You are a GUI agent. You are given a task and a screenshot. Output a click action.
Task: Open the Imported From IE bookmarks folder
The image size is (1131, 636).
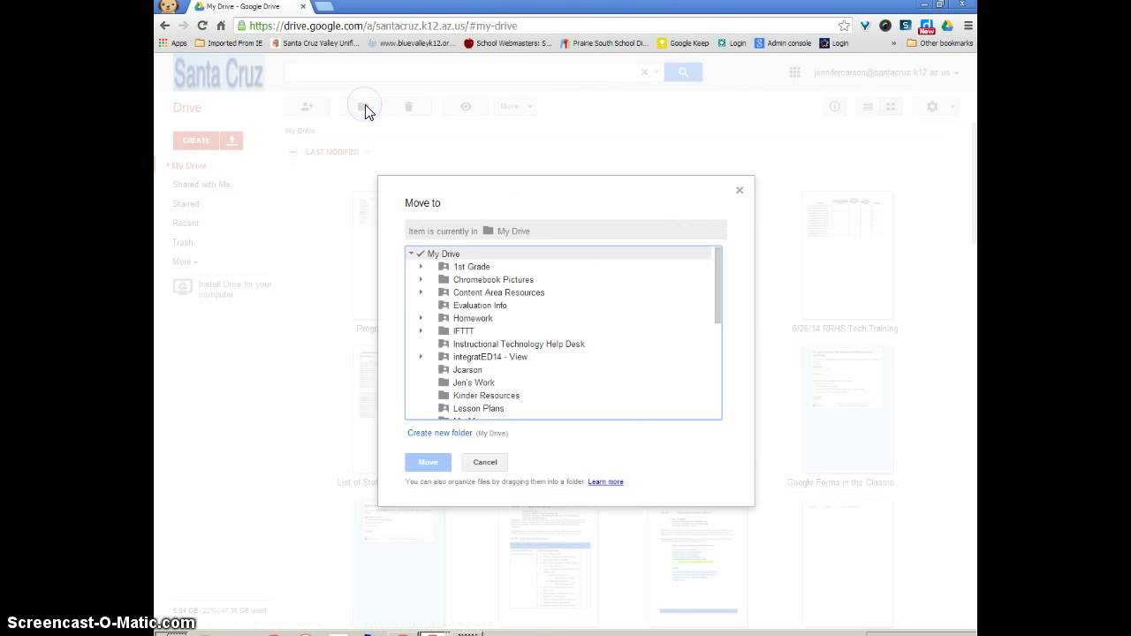click(x=229, y=42)
